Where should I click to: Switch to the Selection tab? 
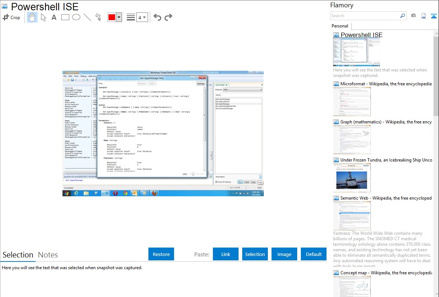[x=18, y=255]
